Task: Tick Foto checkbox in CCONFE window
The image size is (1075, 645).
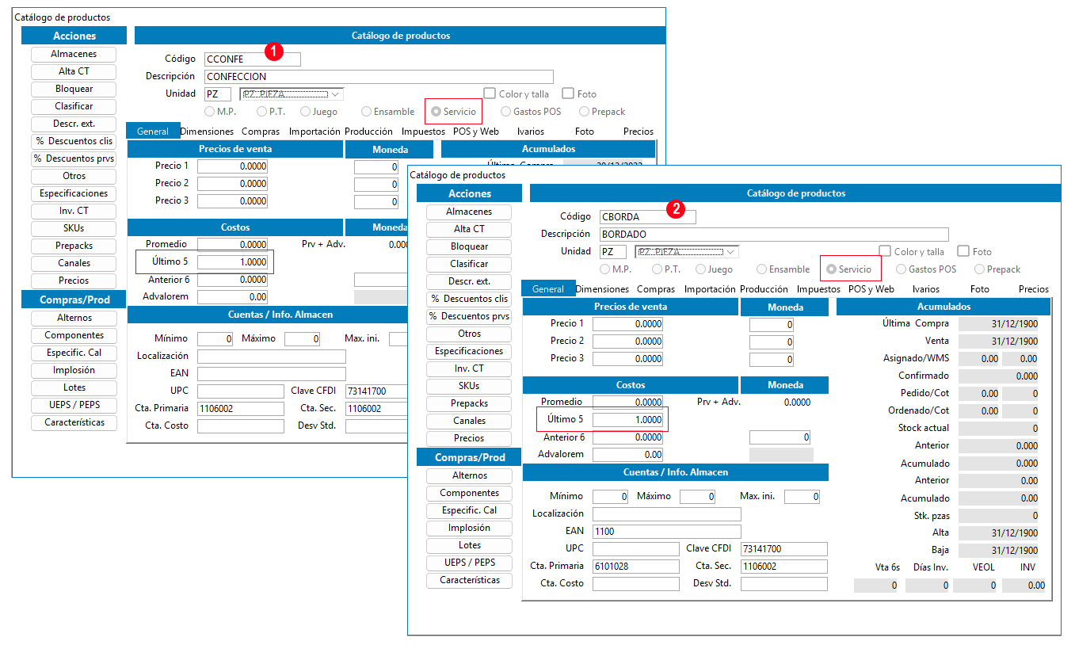Action: click(568, 94)
